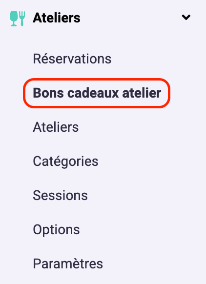This screenshot has height=284, width=206.
Task: Select Bons cadeaux atelier menu item
Action: click(97, 93)
